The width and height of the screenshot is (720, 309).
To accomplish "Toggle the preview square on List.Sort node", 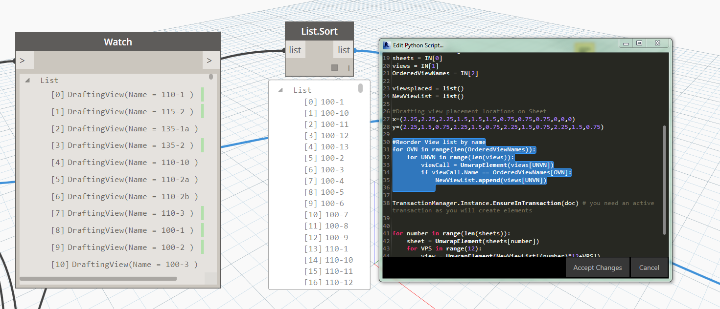I will pos(334,68).
